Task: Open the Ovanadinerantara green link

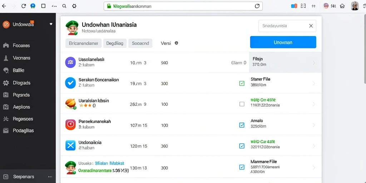Action: pyautogui.click(x=94, y=170)
